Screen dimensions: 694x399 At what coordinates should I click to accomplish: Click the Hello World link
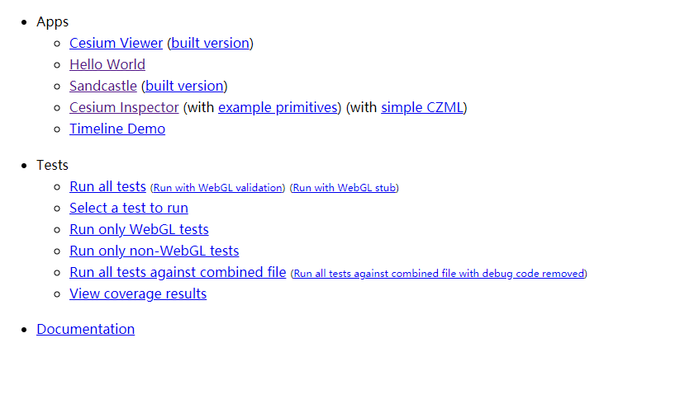[107, 64]
